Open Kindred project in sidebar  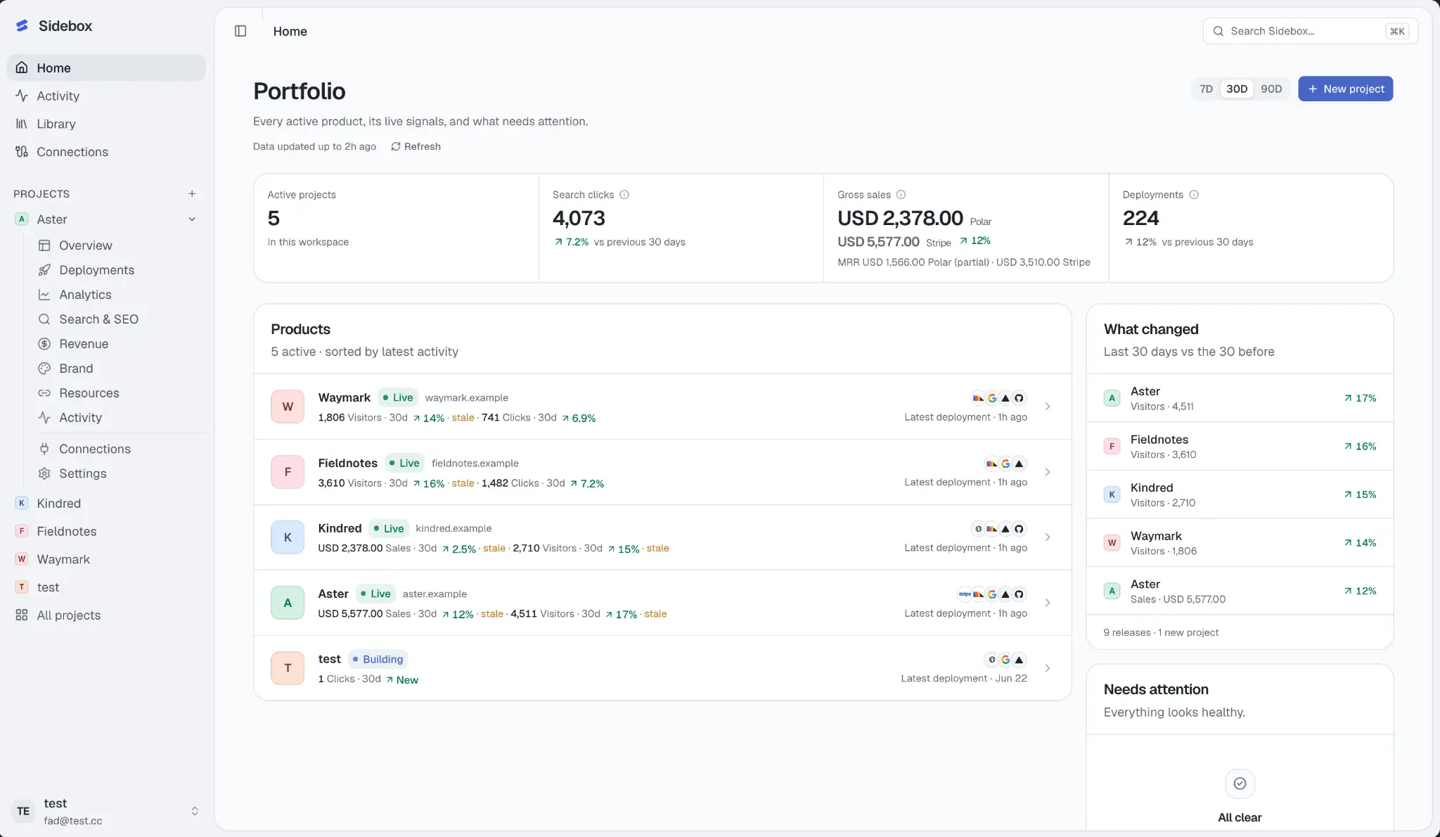(106, 504)
